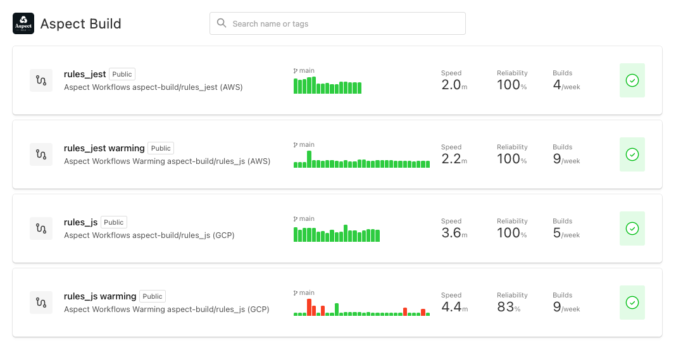Click 9/week Builds value for rules_js warming

(x=566, y=308)
